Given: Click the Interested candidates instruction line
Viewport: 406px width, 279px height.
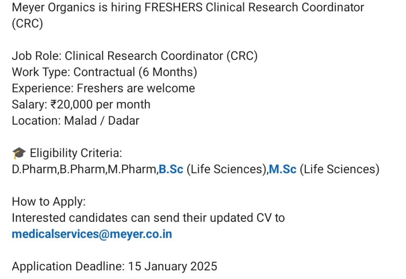Looking at the screenshot, I should point(148,218).
